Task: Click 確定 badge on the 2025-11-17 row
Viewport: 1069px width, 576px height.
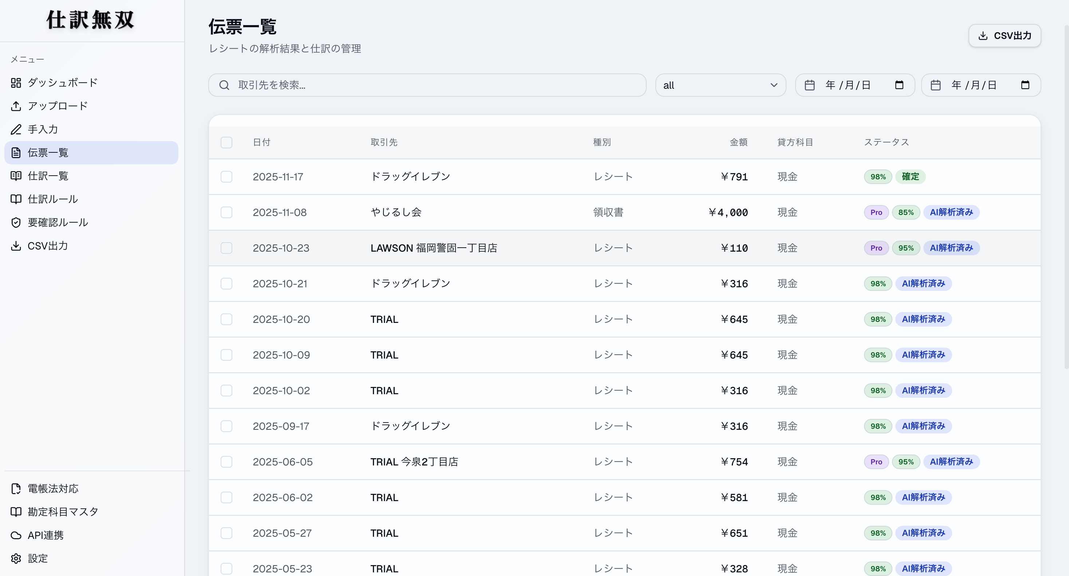Action: tap(911, 177)
